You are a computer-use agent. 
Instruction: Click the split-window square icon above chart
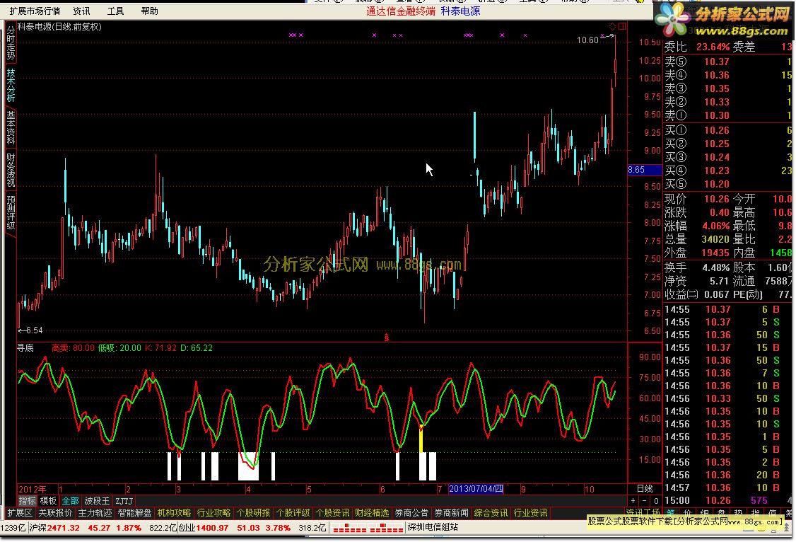622,26
